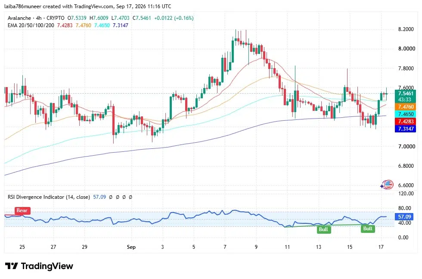The image size is (422, 279).
Task: Click the Bear divergence label on RSI
Action: click(x=22, y=210)
